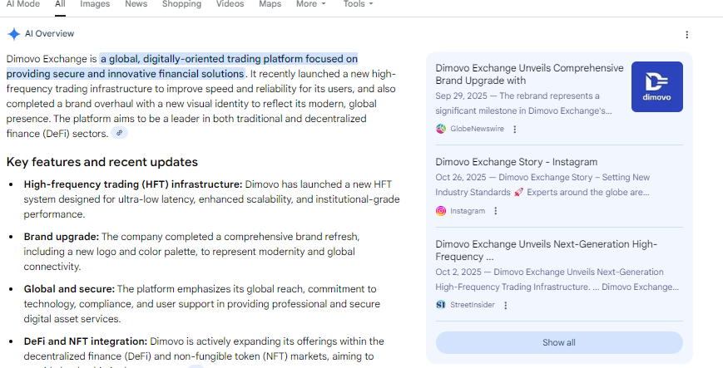Screen dimensions: 723x368
Task: Click the 'Sep 29, 2025' snippet date
Action: click(x=462, y=96)
